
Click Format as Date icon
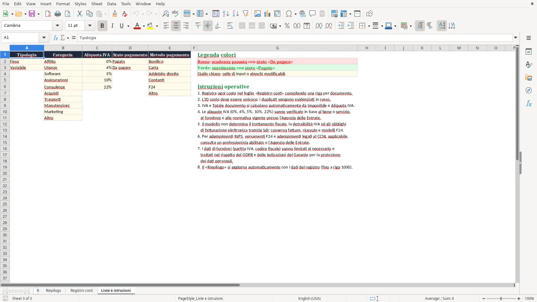[307, 26]
